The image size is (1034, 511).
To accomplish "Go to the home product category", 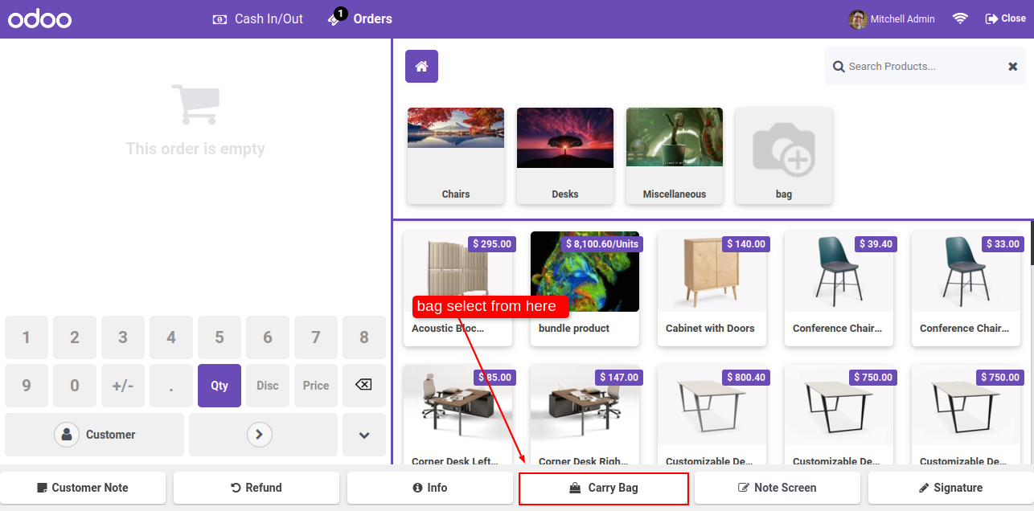I will point(421,66).
